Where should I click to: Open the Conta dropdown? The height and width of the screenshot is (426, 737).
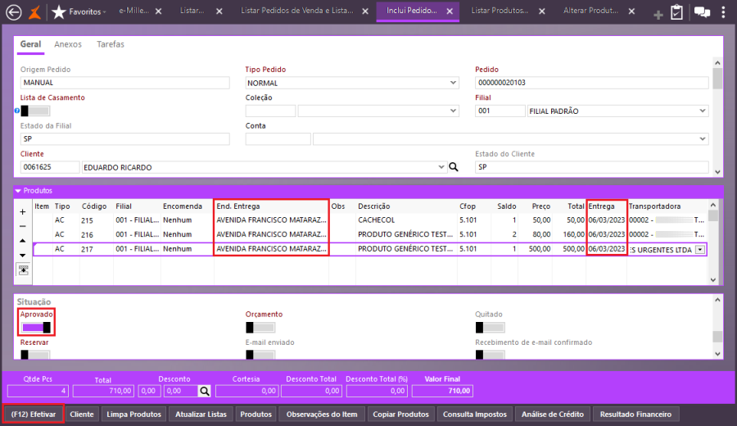[703, 139]
